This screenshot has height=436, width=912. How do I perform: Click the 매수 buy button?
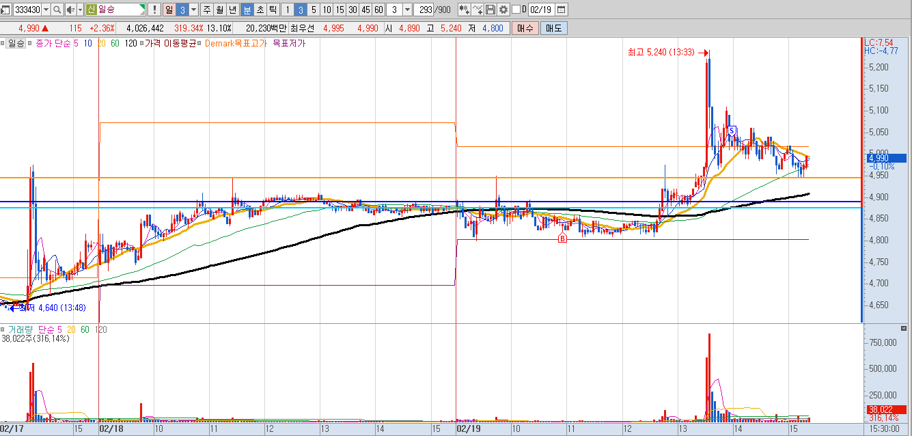[525, 28]
